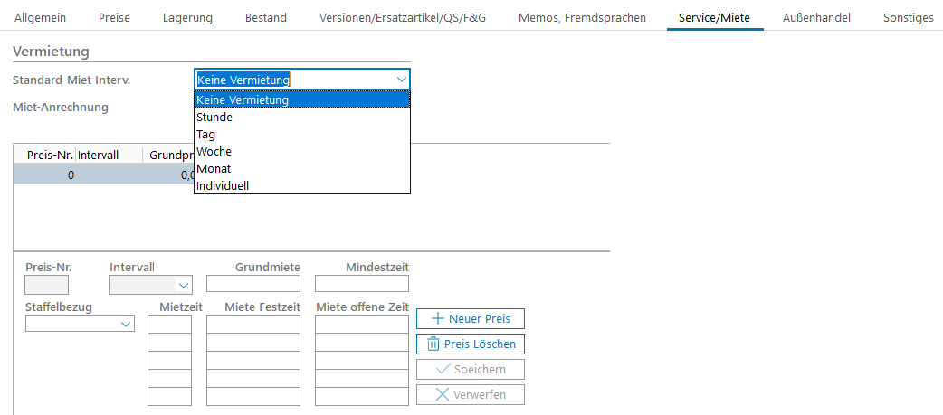The height and width of the screenshot is (415, 943).
Task: Select the highlighted Keine Vermietung option
Action: click(243, 100)
